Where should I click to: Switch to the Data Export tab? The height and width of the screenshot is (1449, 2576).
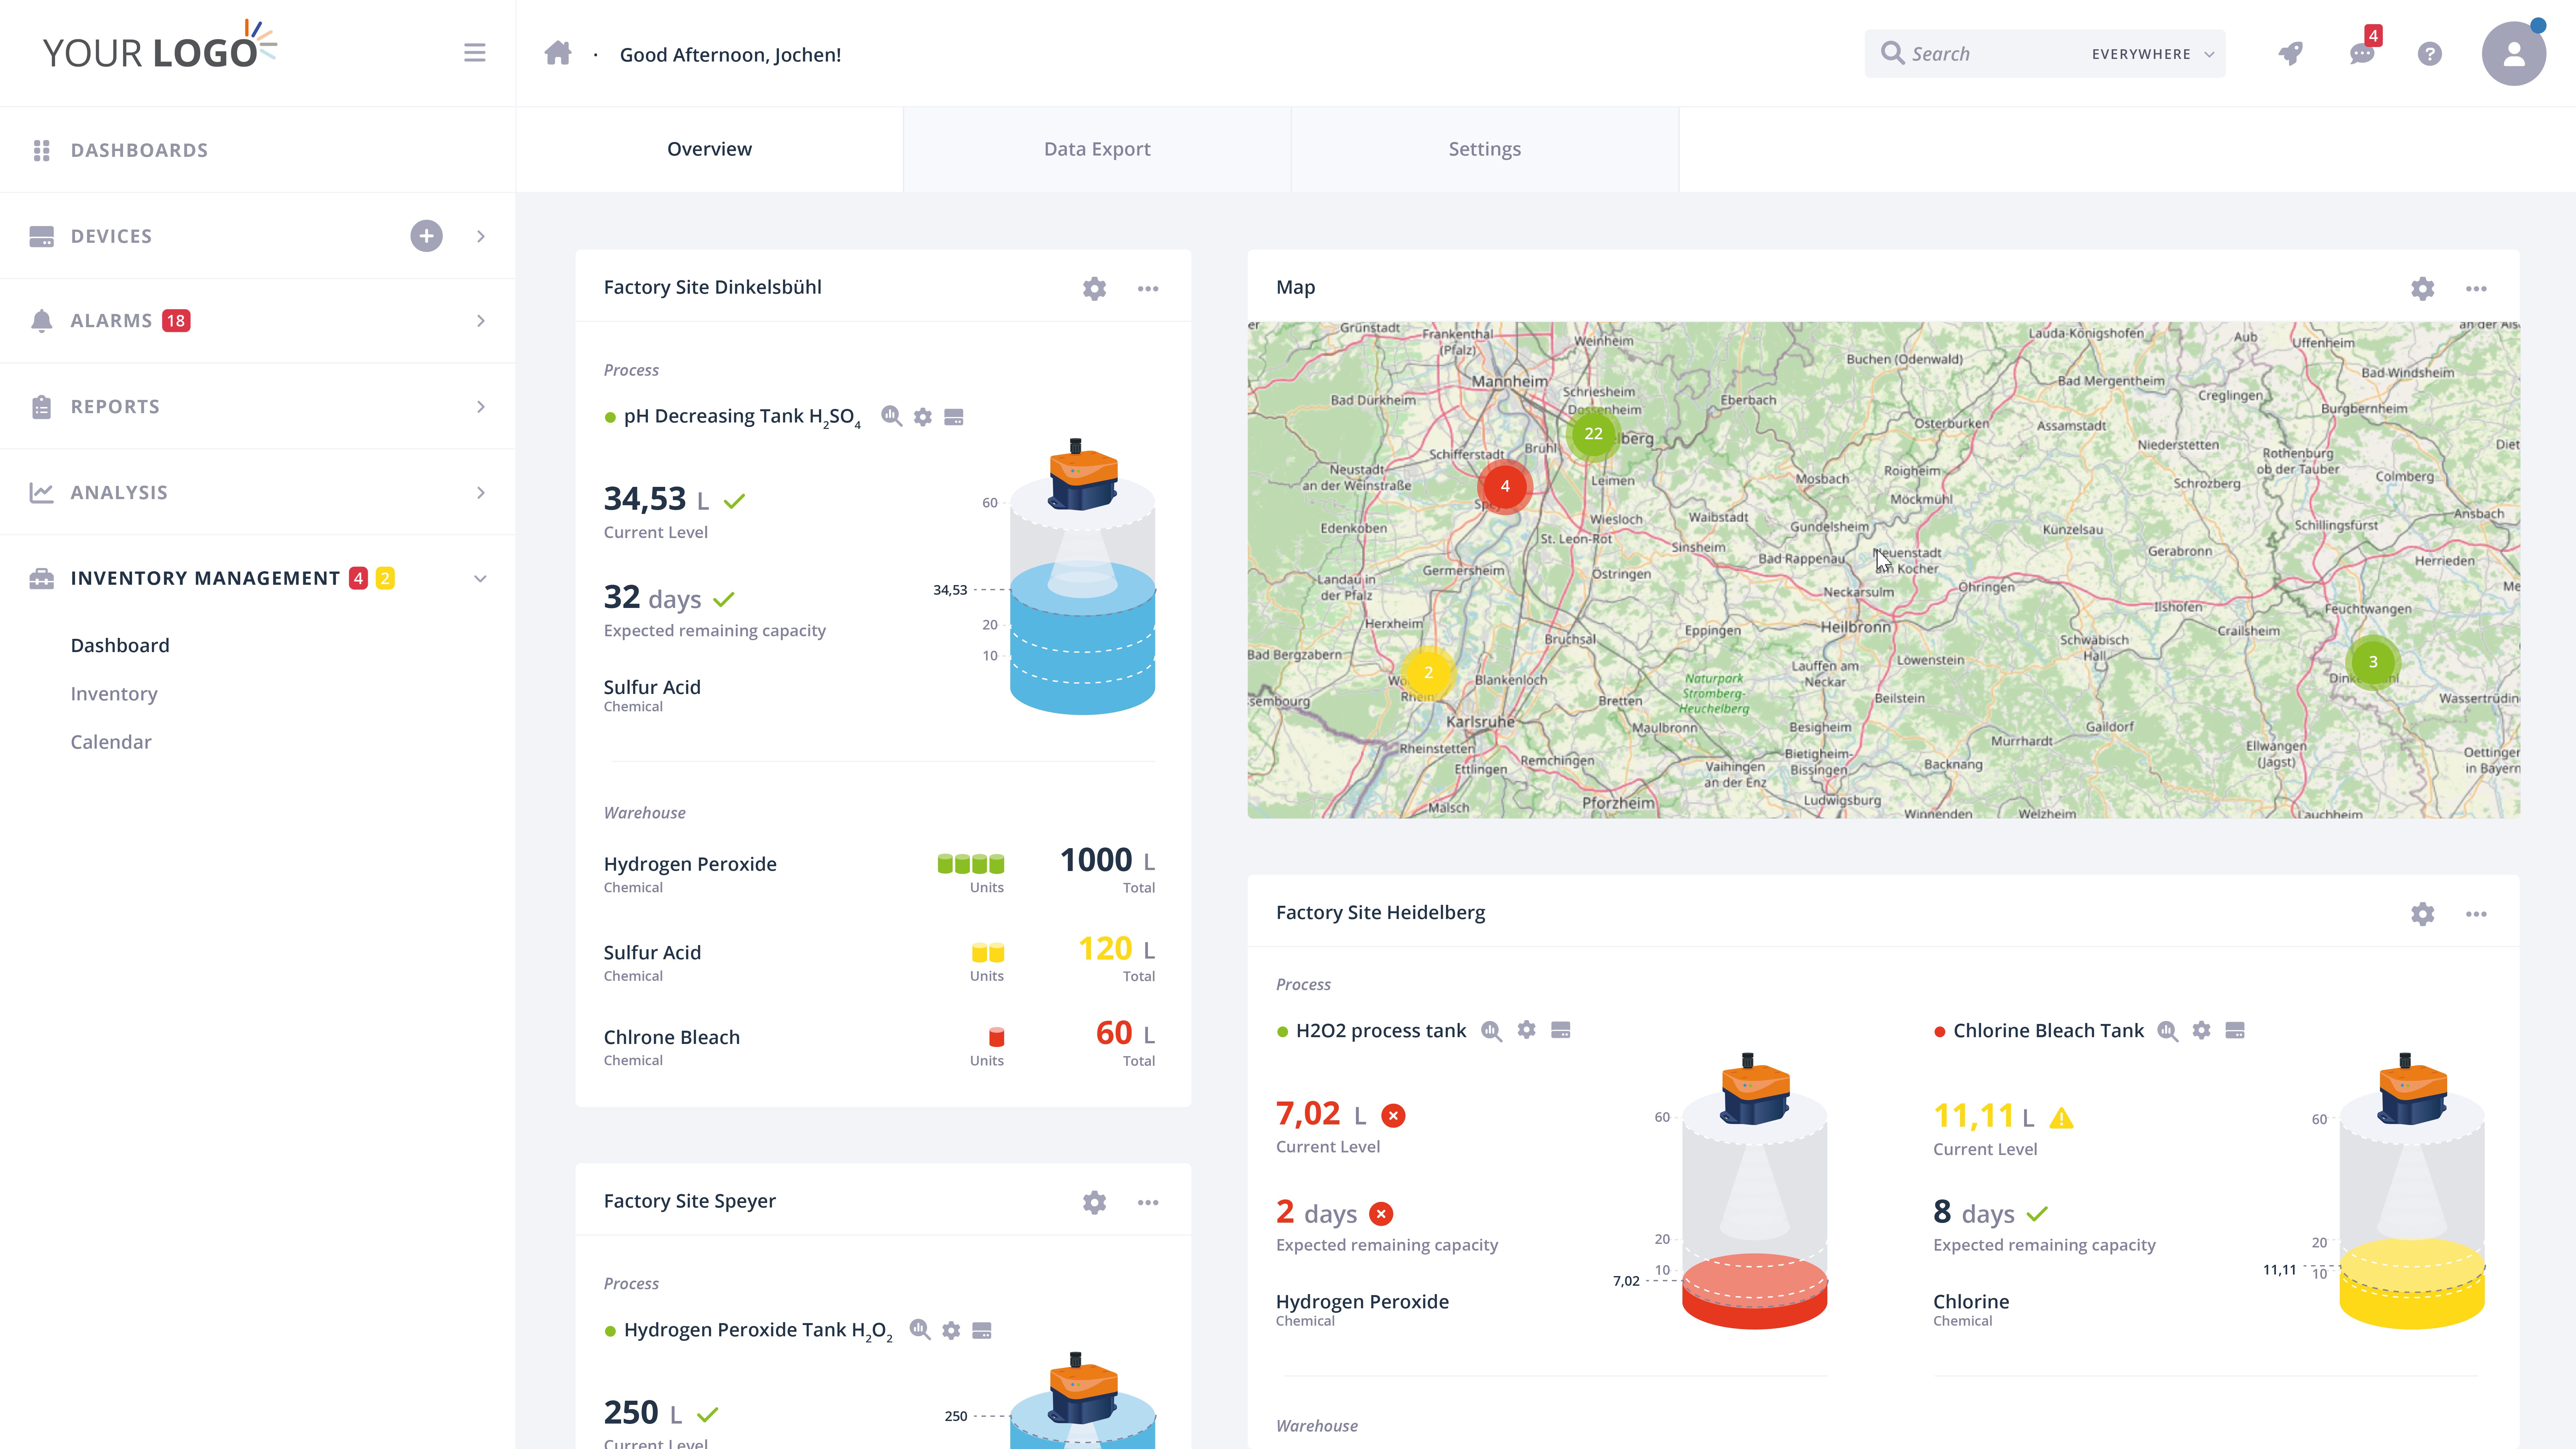pyautogui.click(x=1097, y=149)
